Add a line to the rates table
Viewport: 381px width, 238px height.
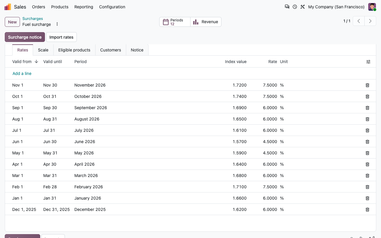[22, 73]
